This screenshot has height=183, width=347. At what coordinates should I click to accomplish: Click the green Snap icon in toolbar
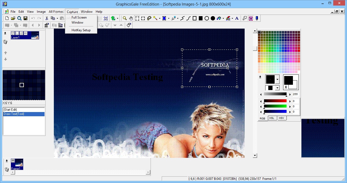coord(113,18)
